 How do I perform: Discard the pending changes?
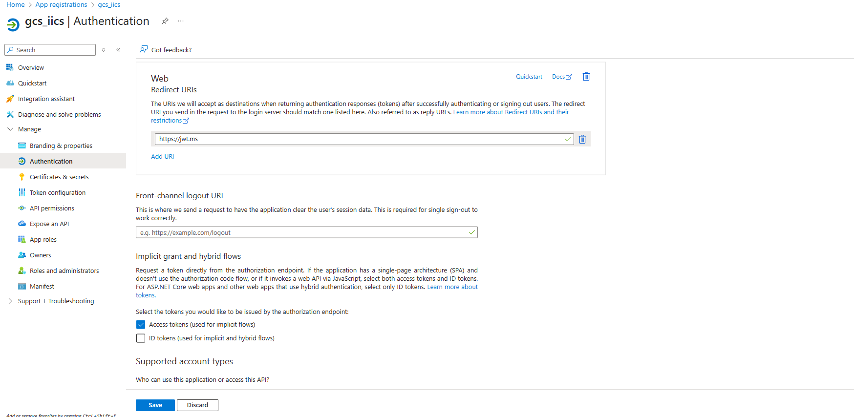[197, 405]
